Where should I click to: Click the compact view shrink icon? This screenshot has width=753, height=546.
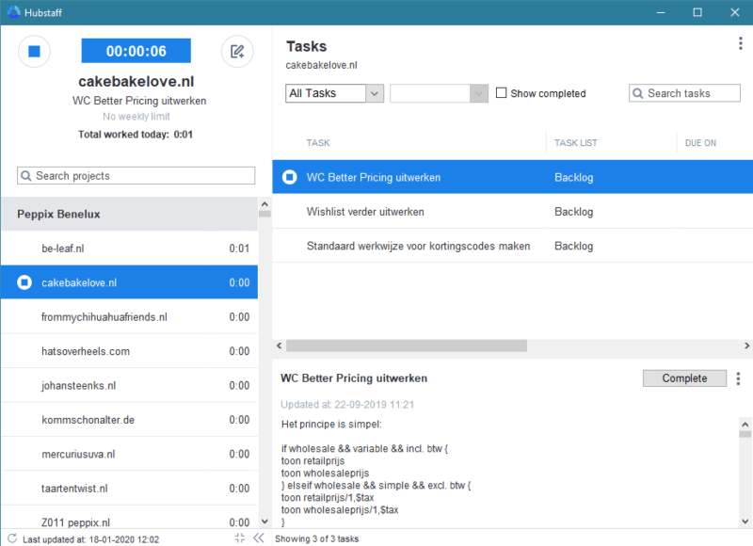point(240,538)
